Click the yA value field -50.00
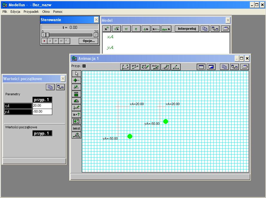 [x=42, y=112]
